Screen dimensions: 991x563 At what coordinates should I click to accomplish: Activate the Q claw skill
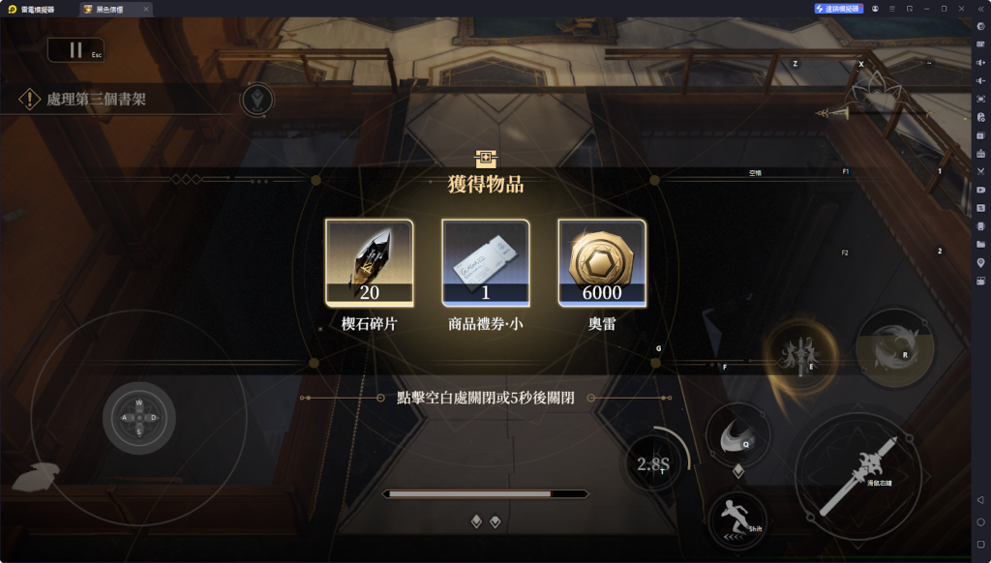click(x=737, y=436)
